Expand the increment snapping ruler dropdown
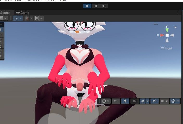This screenshot has width=183, height=124. pos(41,18)
